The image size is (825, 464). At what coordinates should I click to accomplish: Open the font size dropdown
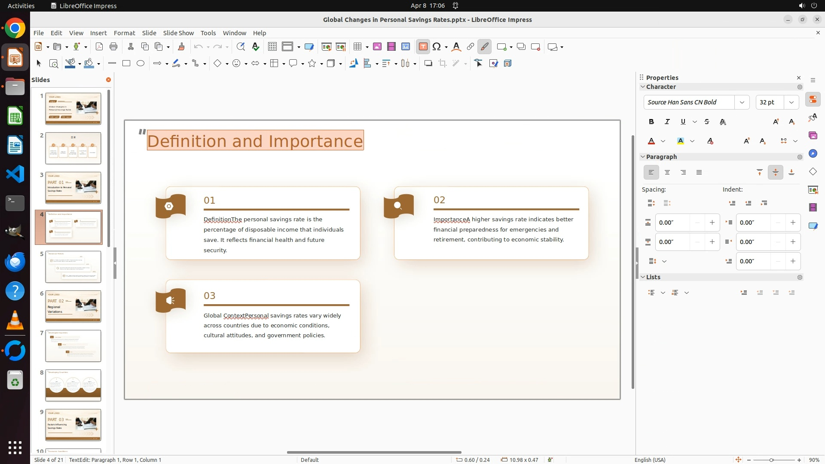791,102
